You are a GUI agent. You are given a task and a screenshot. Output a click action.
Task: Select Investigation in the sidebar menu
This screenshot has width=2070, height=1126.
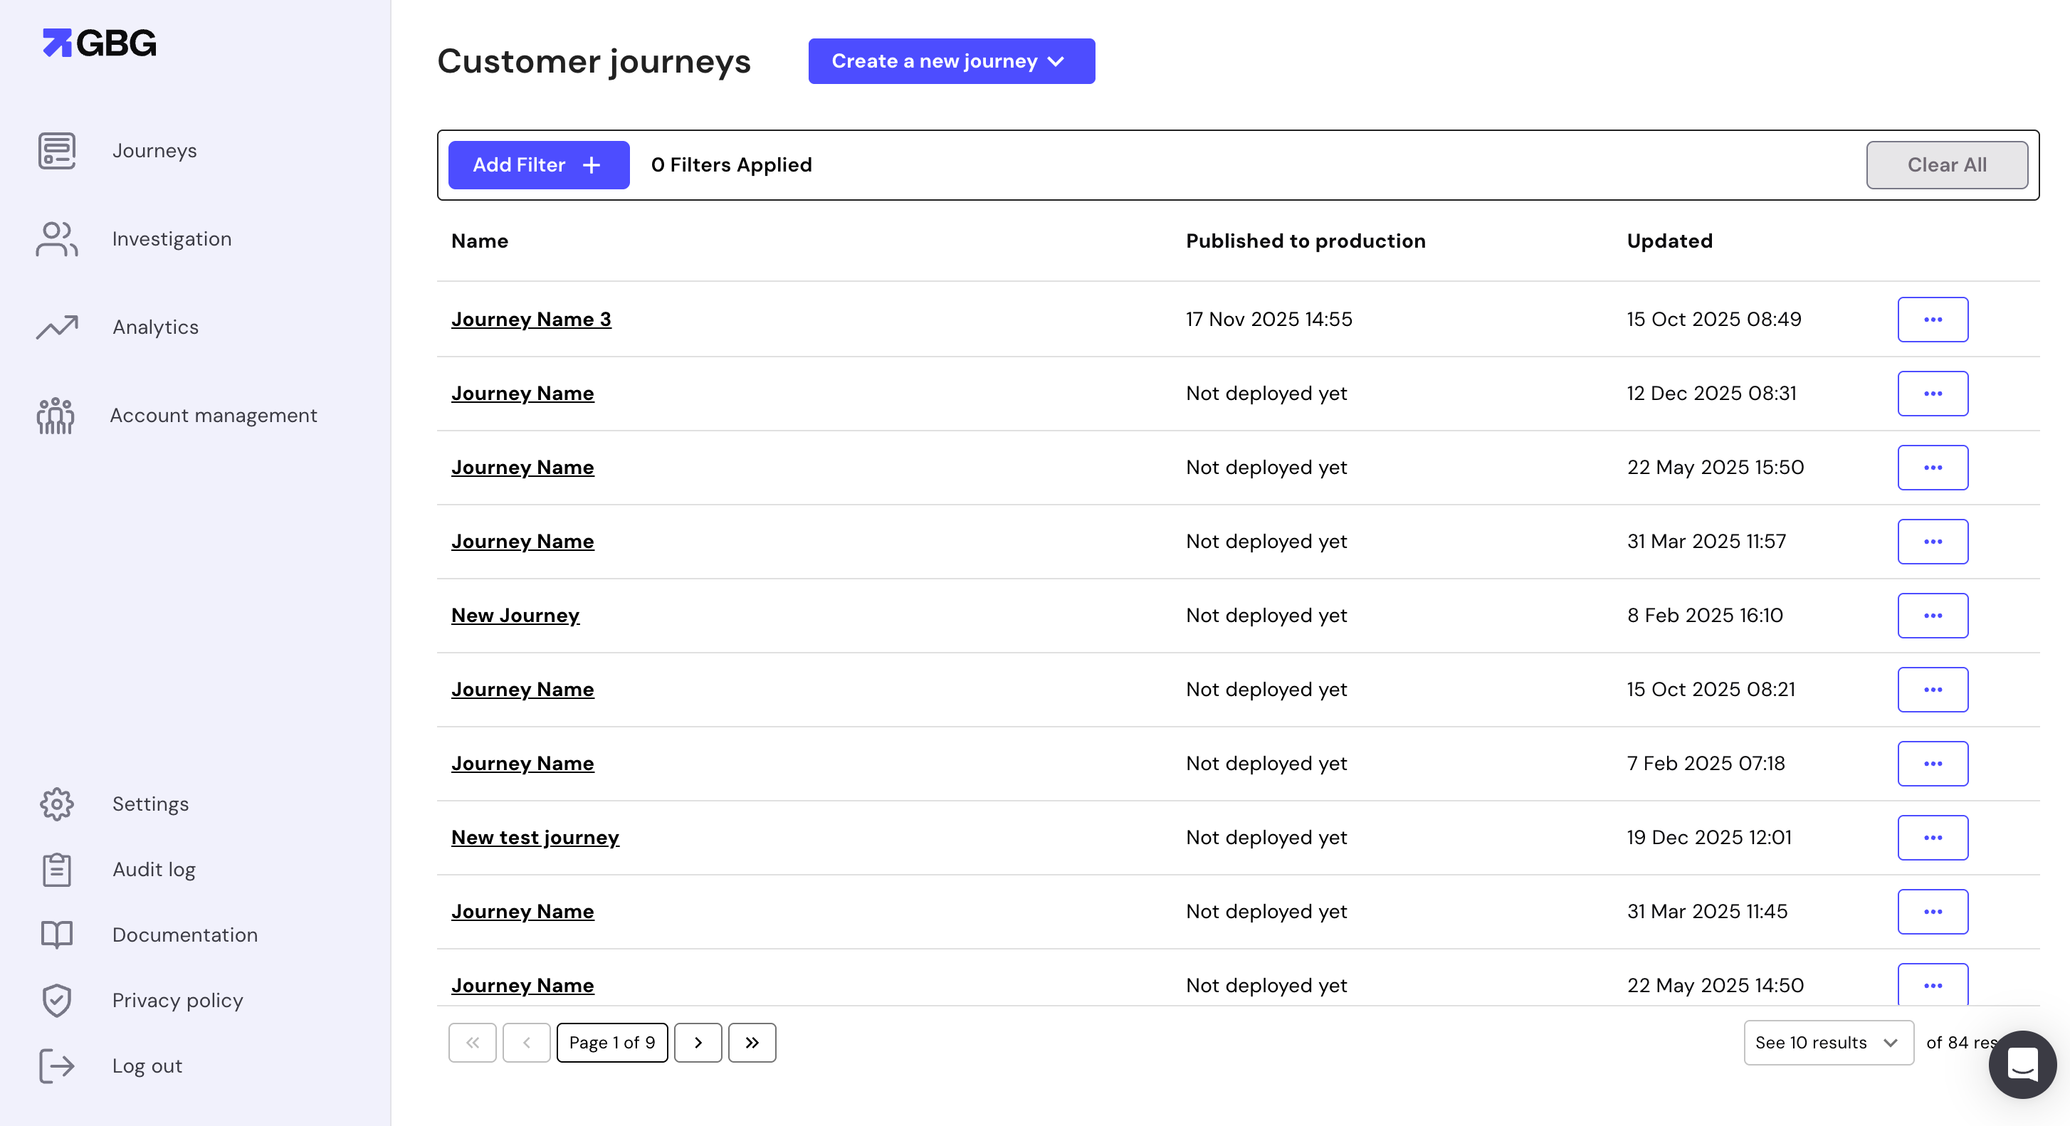pos(171,238)
